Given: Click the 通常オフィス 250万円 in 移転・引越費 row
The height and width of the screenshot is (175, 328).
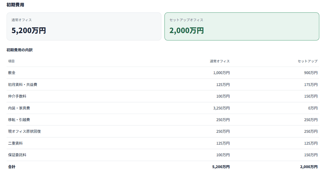Looking at the screenshot, I should coord(223,120).
